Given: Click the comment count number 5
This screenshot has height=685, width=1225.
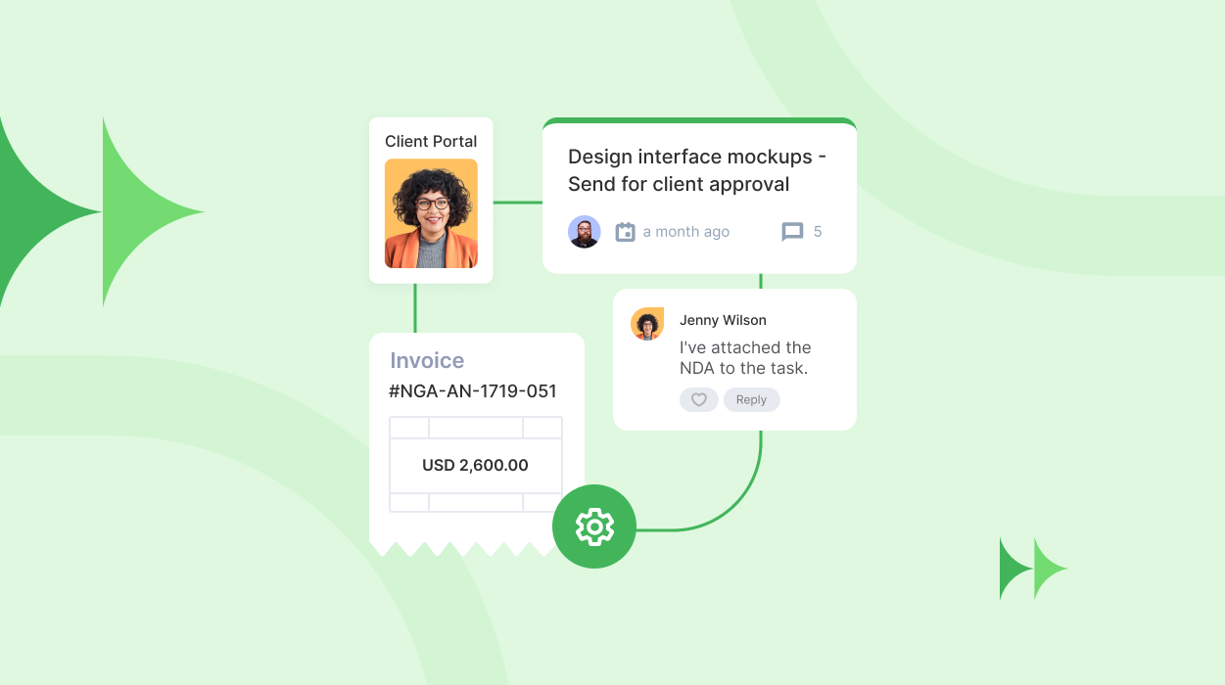Looking at the screenshot, I should 818,232.
